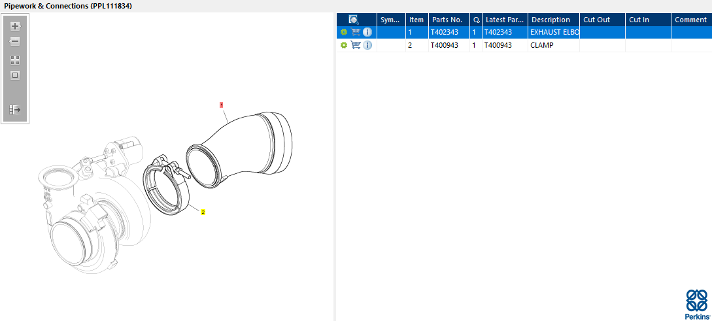The image size is (712, 321).
Task: Click the EXHAUST ELBO description cell
Action: [554, 32]
